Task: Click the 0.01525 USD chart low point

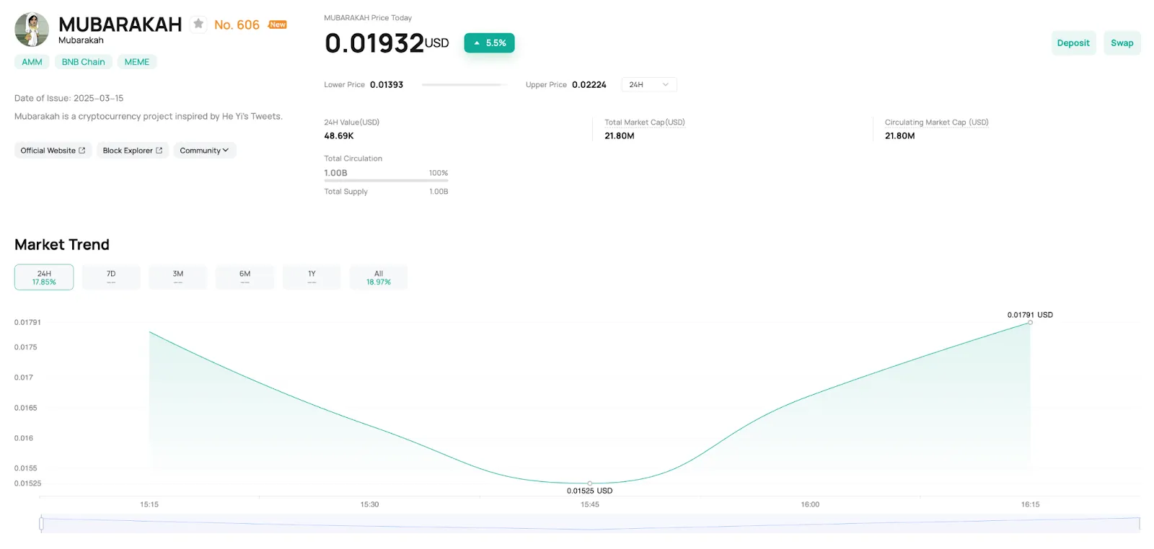Action: tap(590, 483)
